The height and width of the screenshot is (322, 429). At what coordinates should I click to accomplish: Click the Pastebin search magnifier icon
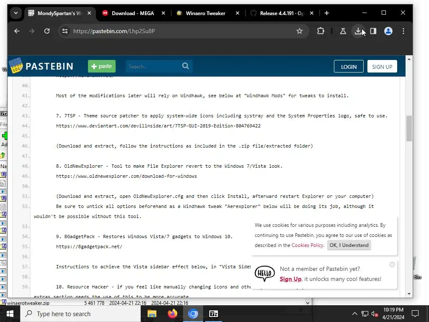tap(186, 66)
